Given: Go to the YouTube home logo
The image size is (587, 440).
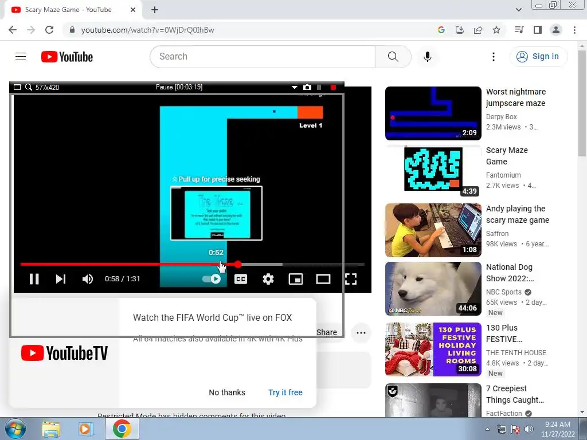Looking at the screenshot, I should 67,57.
